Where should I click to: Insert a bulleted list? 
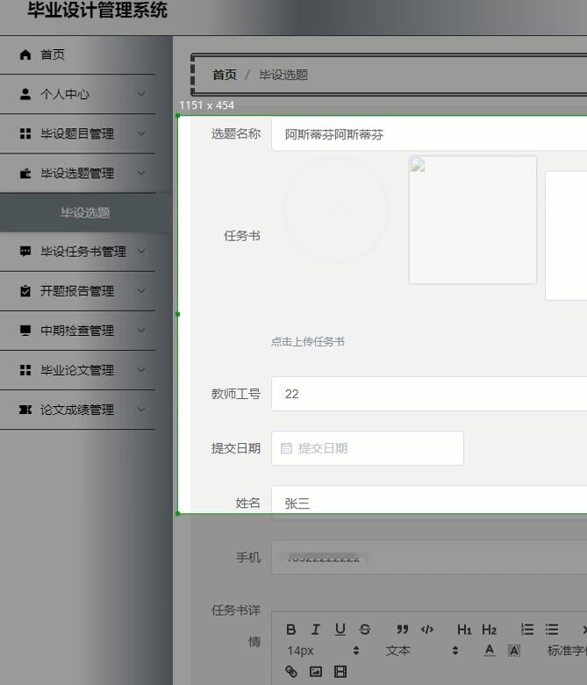tap(552, 629)
